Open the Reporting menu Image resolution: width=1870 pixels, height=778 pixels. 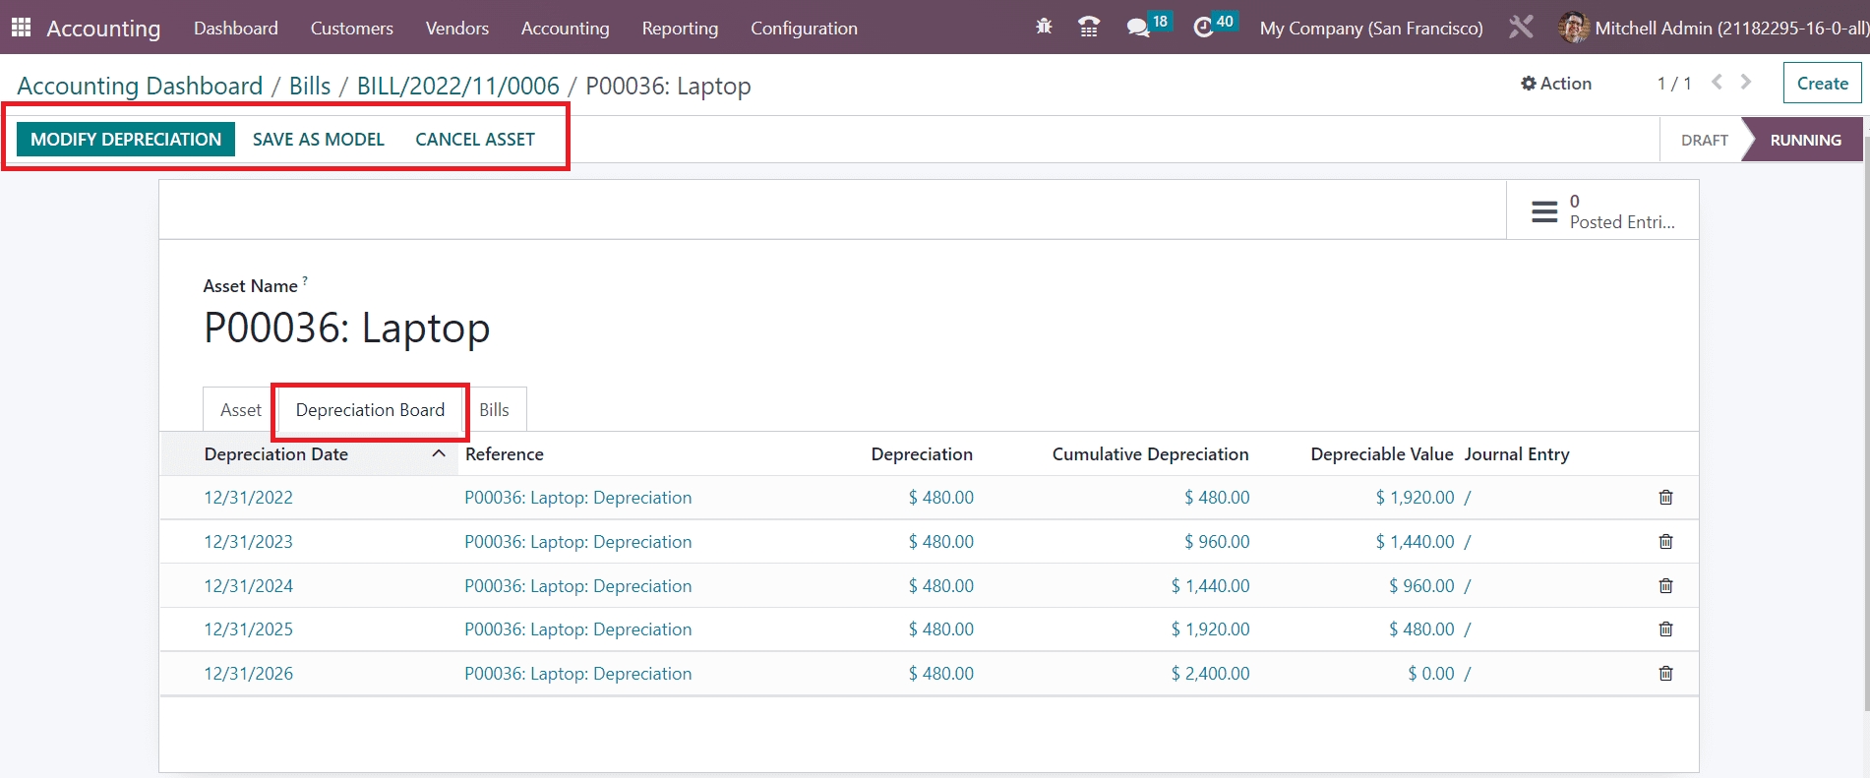[x=680, y=29]
